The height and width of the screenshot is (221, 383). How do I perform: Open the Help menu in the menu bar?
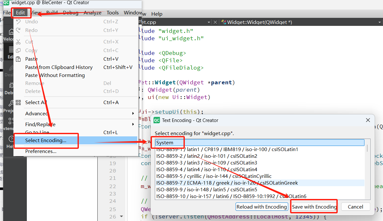(x=157, y=14)
